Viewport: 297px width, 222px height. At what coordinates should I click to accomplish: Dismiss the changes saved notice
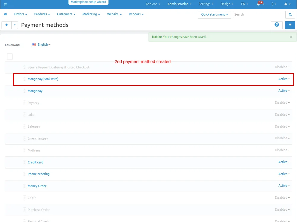click(291, 37)
